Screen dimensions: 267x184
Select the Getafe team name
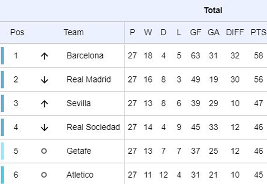79,151
